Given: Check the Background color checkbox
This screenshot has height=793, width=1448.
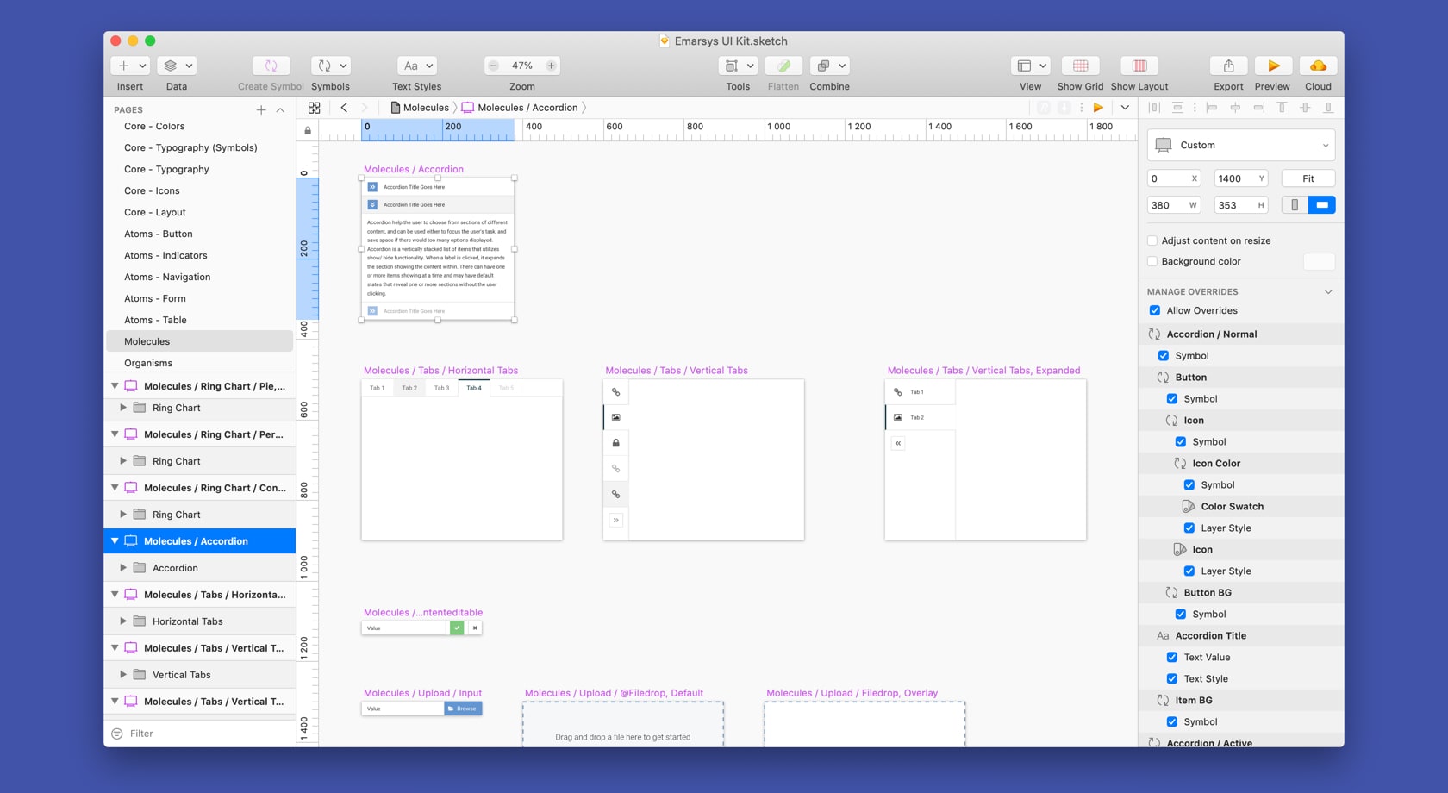Looking at the screenshot, I should pyautogui.click(x=1152, y=261).
